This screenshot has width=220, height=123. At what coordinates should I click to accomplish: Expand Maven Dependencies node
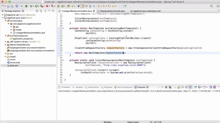pos(5,45)
